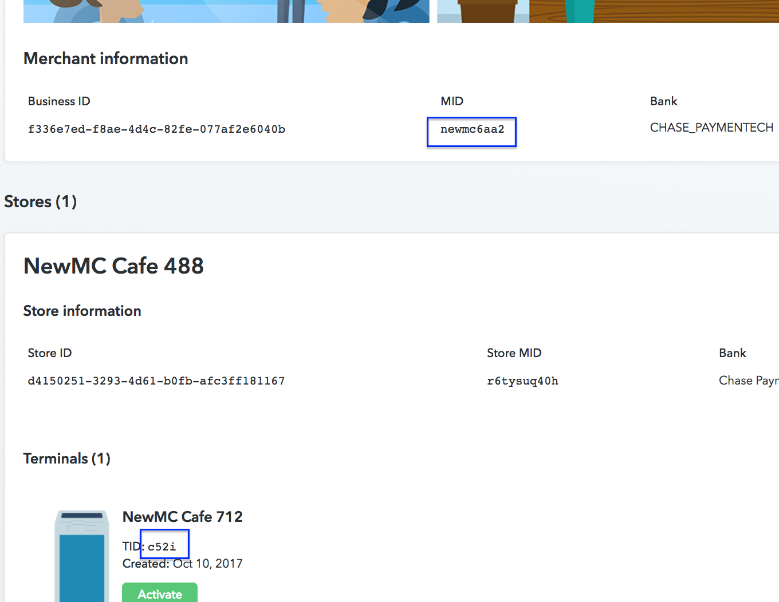Click the Terminals (1) heading
779x602 pixels.
67,459
